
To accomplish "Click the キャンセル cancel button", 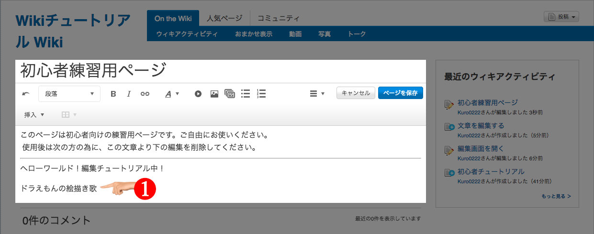I will click(356, 93).
